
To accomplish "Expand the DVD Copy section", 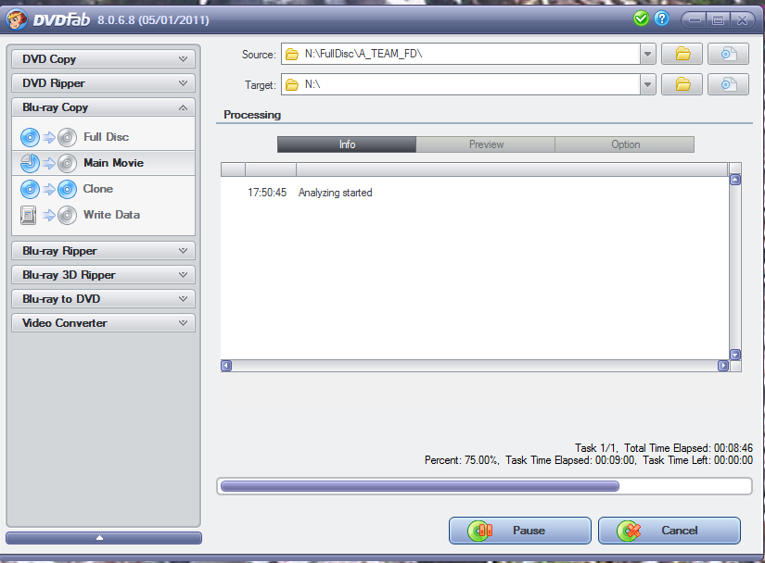I will click(104, 59).
